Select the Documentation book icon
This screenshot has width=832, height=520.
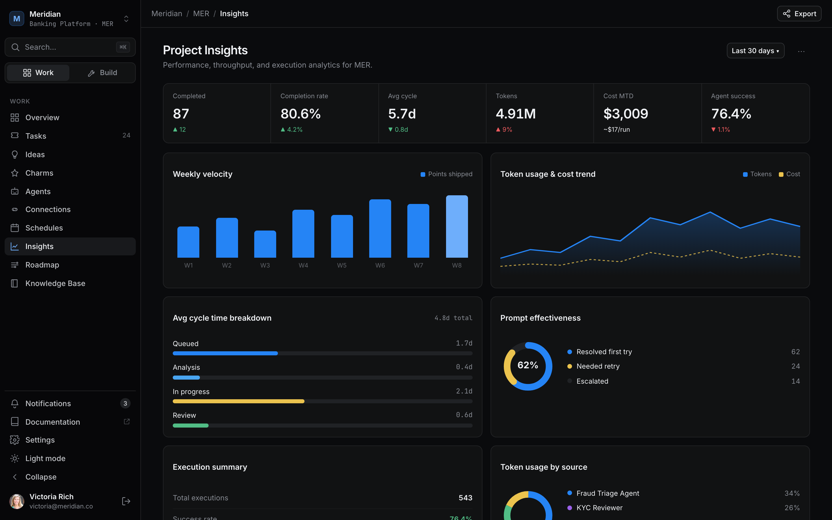tap(14, 422)
